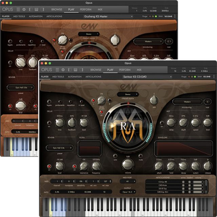The width and height of the screenshot is (217, 217).
Task: Click the pan knob in Santoor window
Action: coord(154,100)
